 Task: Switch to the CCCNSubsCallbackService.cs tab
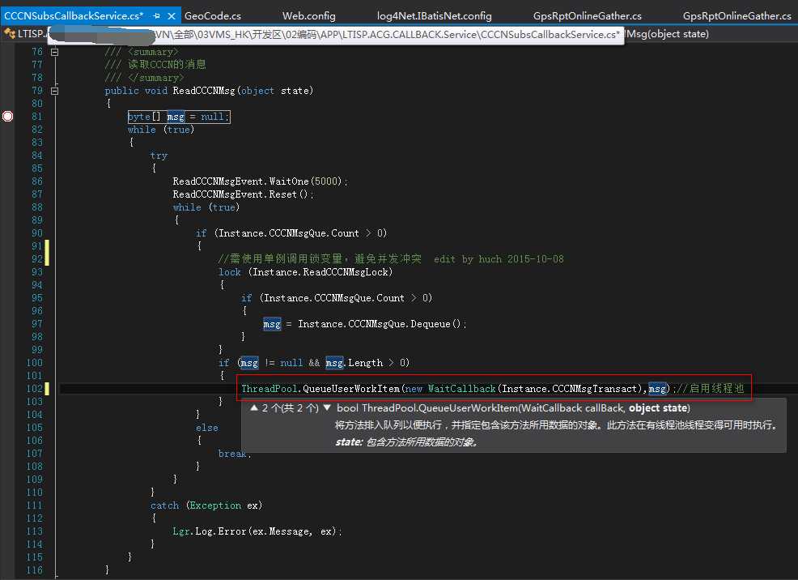(74, 15)
